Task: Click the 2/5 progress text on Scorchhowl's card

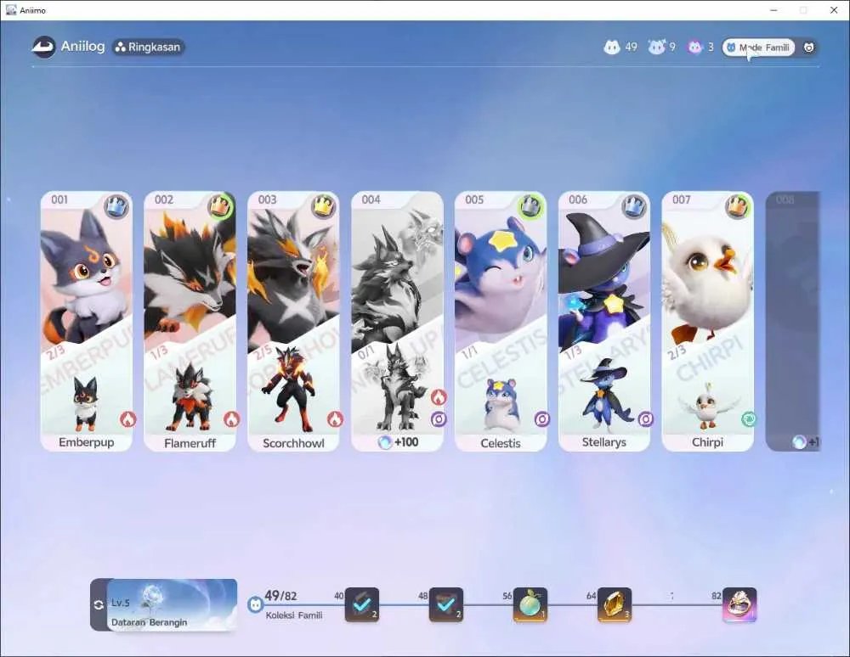Action: coord(263,352)
